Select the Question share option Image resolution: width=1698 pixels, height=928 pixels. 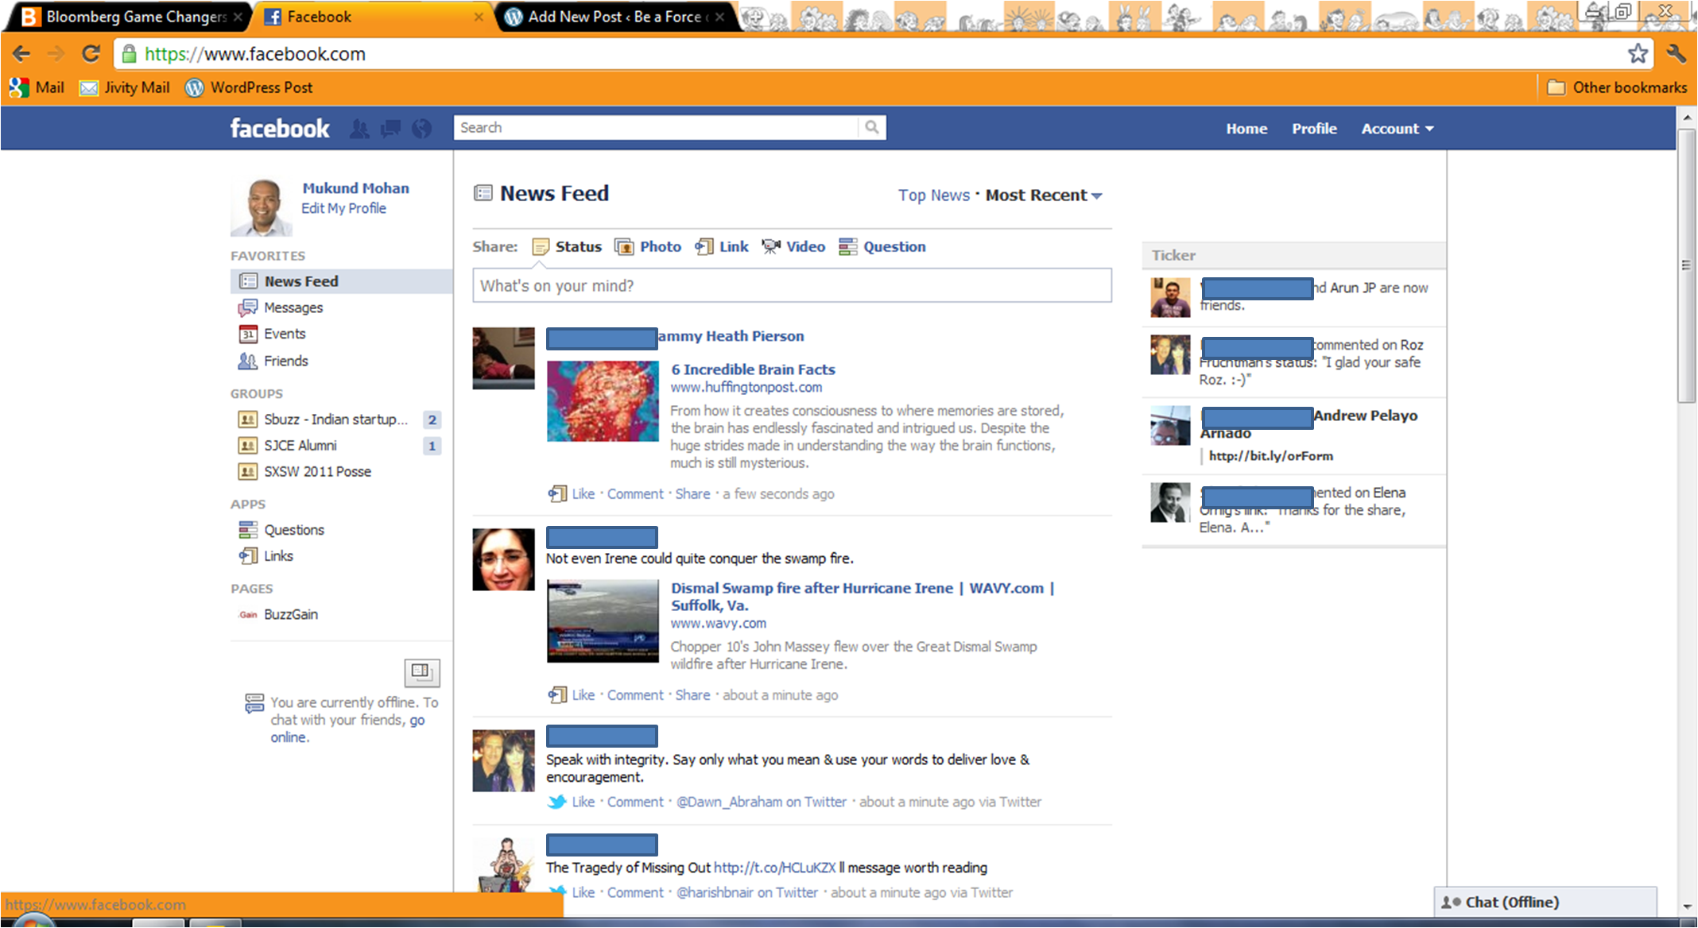point(894,247)
